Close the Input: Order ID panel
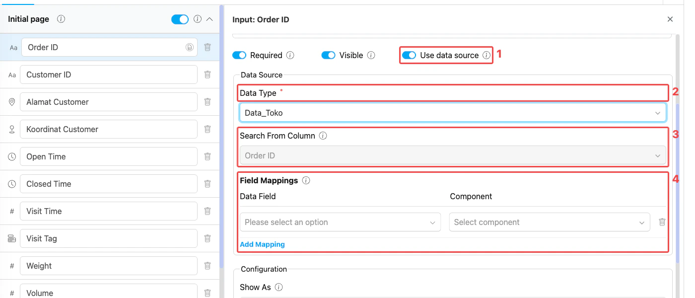 pos(670,19)
